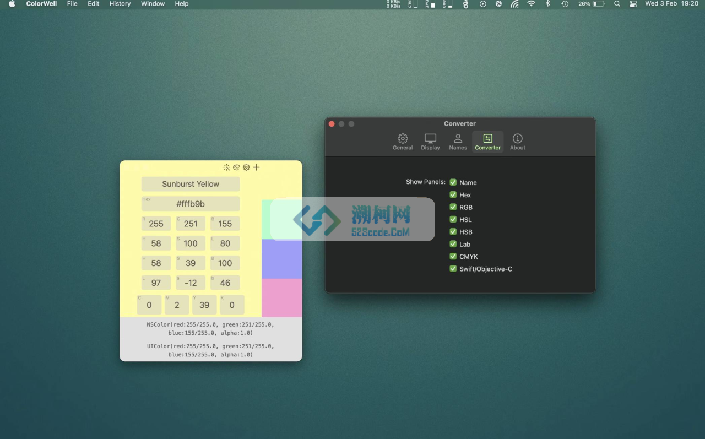Click the NSColor code snippet
This screenshot has width=705, height=439.
coord(210,329)
